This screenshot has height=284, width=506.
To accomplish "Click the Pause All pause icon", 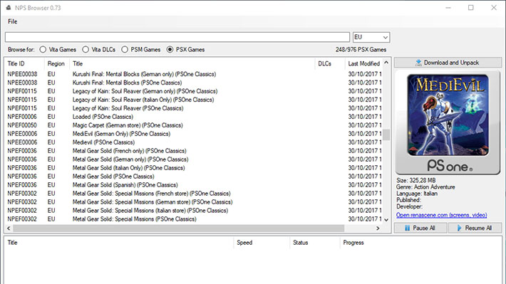I will 407,228.
